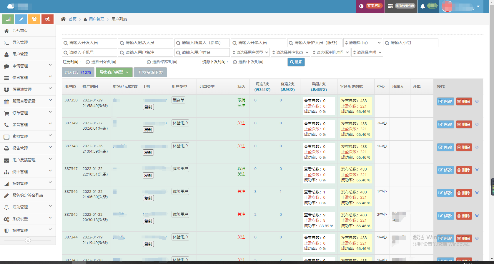Click the 精选1支 column header
Viewport: 494px width, 264px height.
point(319,87)
